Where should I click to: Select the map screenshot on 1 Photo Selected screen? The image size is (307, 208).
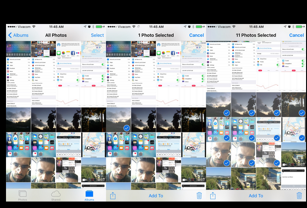pos(193,145)
